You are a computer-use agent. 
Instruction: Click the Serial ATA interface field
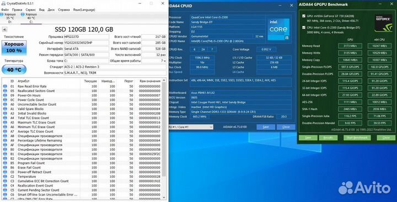click(86, 49)
